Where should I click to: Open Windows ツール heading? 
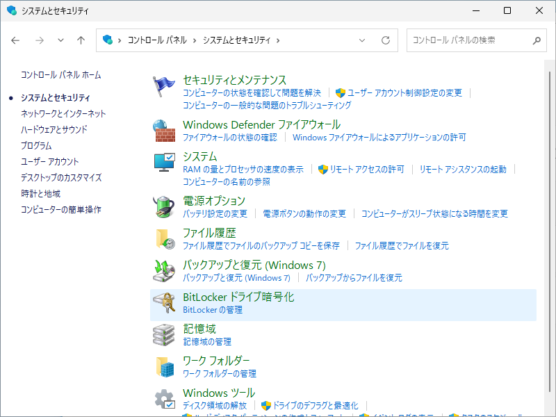(x=219, y=393)
